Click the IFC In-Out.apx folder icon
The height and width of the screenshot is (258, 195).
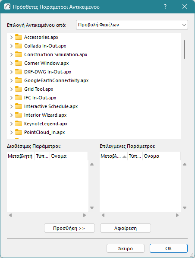19,98
